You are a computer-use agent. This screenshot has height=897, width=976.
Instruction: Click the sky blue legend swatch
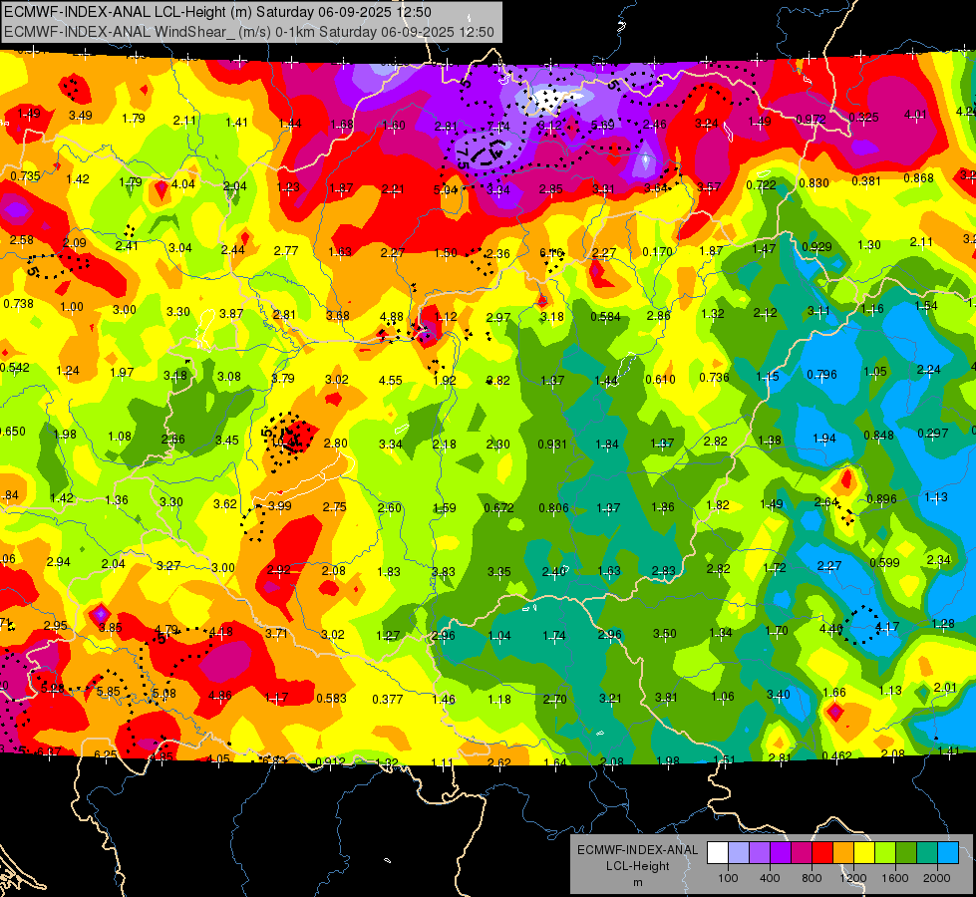(x=948, y=853)
